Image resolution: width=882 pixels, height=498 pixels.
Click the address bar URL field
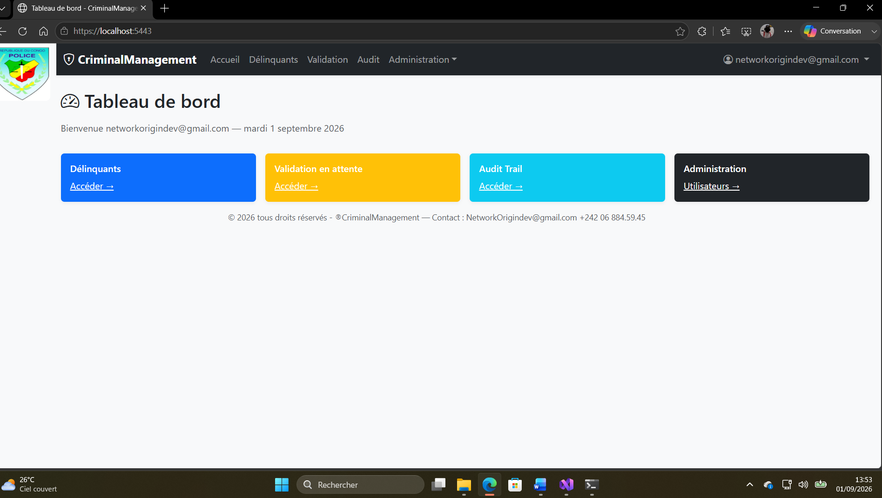[372, 31]
